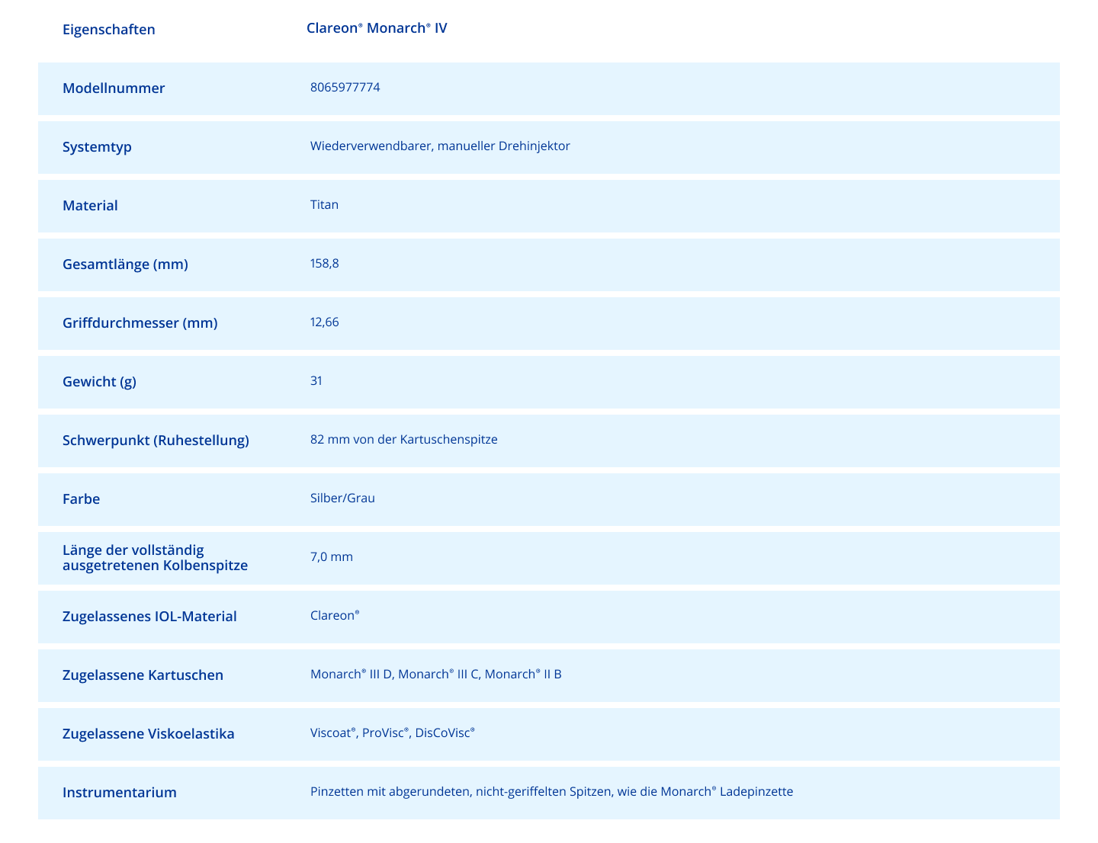Select the 'Modellnummer' row label
Image resolution: width=1098 pixels, height=843 pixels.
pos(114,88)
